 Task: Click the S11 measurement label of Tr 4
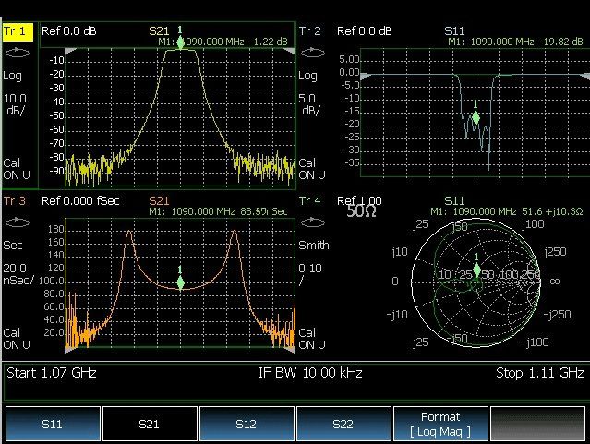click(x=454, y=200)
